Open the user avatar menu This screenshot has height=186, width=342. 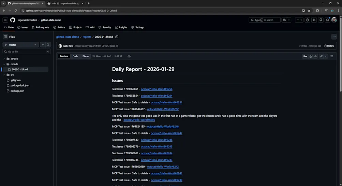334,20
